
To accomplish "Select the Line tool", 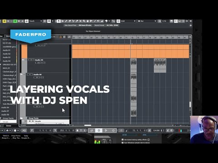I will 95,21.
